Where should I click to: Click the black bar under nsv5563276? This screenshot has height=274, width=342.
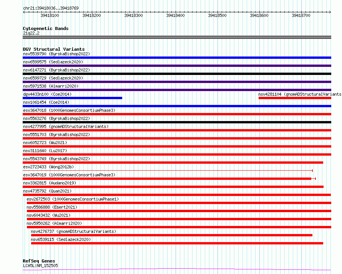tap(177, 122)
